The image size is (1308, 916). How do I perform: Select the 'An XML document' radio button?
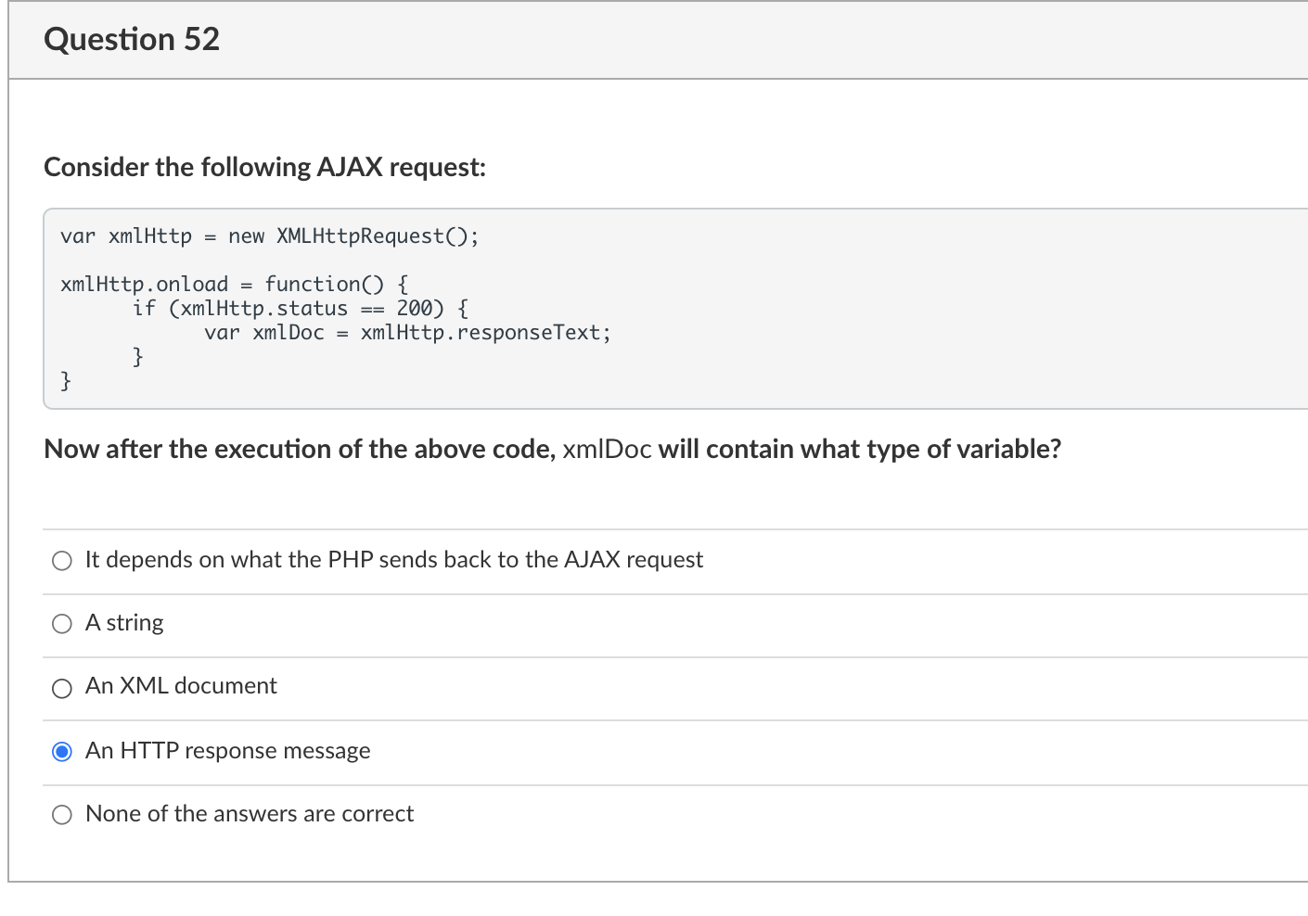pos(62,688)
